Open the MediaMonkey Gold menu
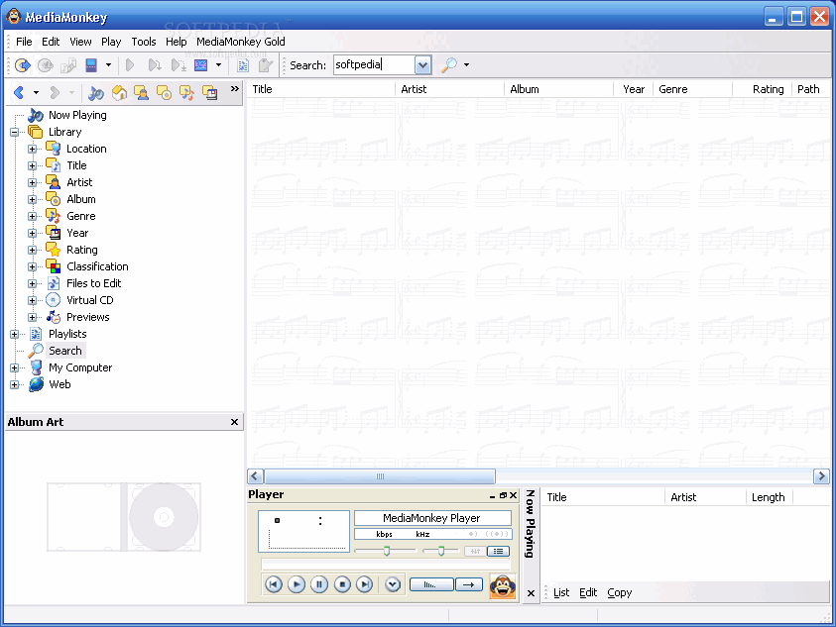 (240, 42)
